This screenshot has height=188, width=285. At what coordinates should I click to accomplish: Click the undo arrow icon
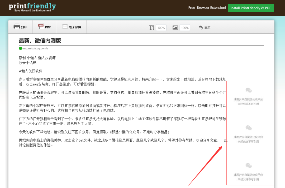[x=201, y=27]
